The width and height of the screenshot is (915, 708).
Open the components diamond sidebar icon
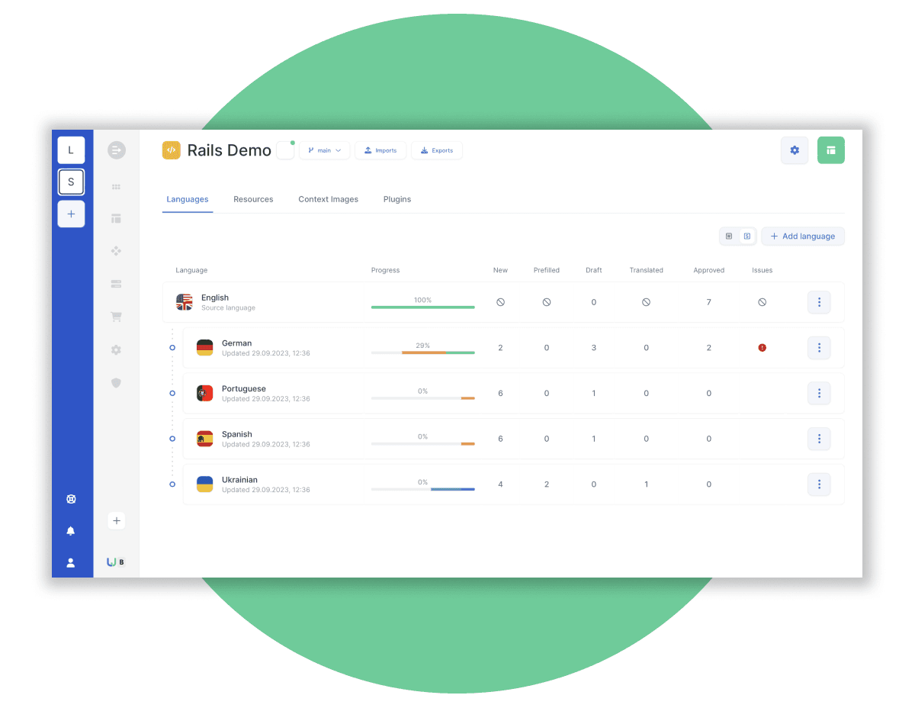[x=116, y=251]
